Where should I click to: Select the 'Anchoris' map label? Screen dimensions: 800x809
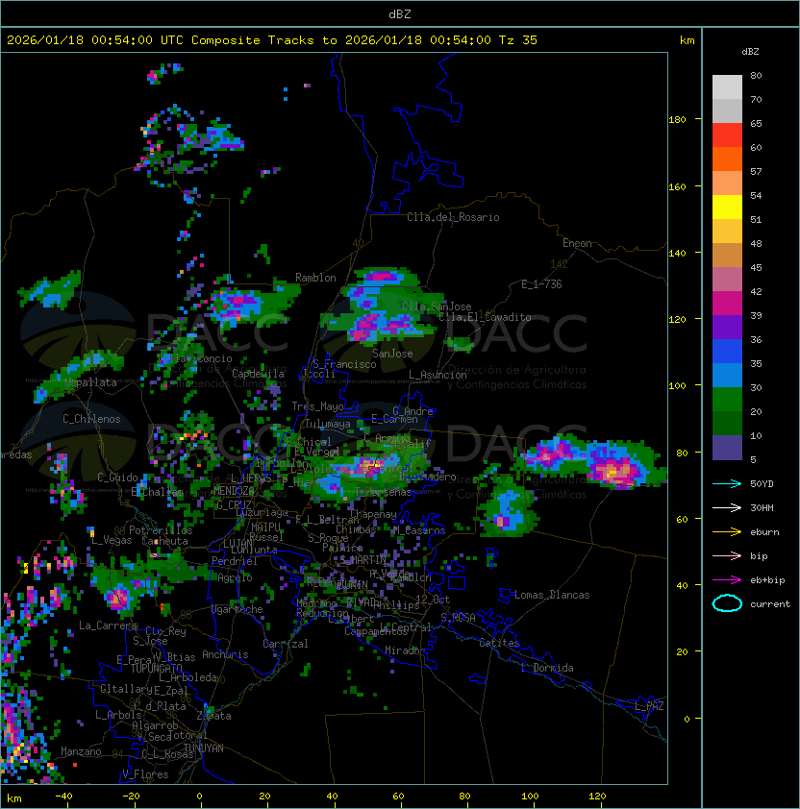pyautogui.click(x=225, y=654)
